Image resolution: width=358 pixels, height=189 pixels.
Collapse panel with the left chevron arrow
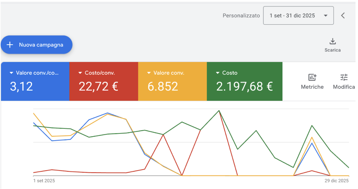pos(343,15)
